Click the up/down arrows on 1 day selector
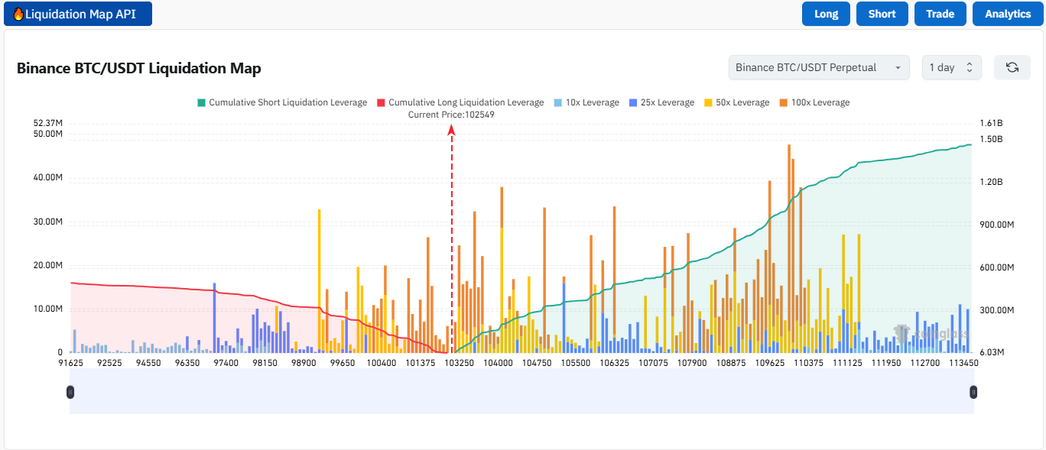This screenshot has width=1046, height=450. pos(970,67)
